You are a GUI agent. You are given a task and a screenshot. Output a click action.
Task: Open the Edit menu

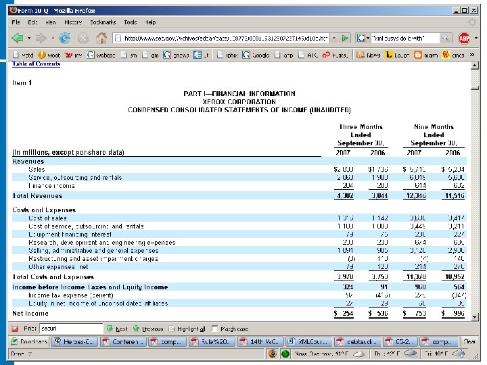tap(32, 22)
